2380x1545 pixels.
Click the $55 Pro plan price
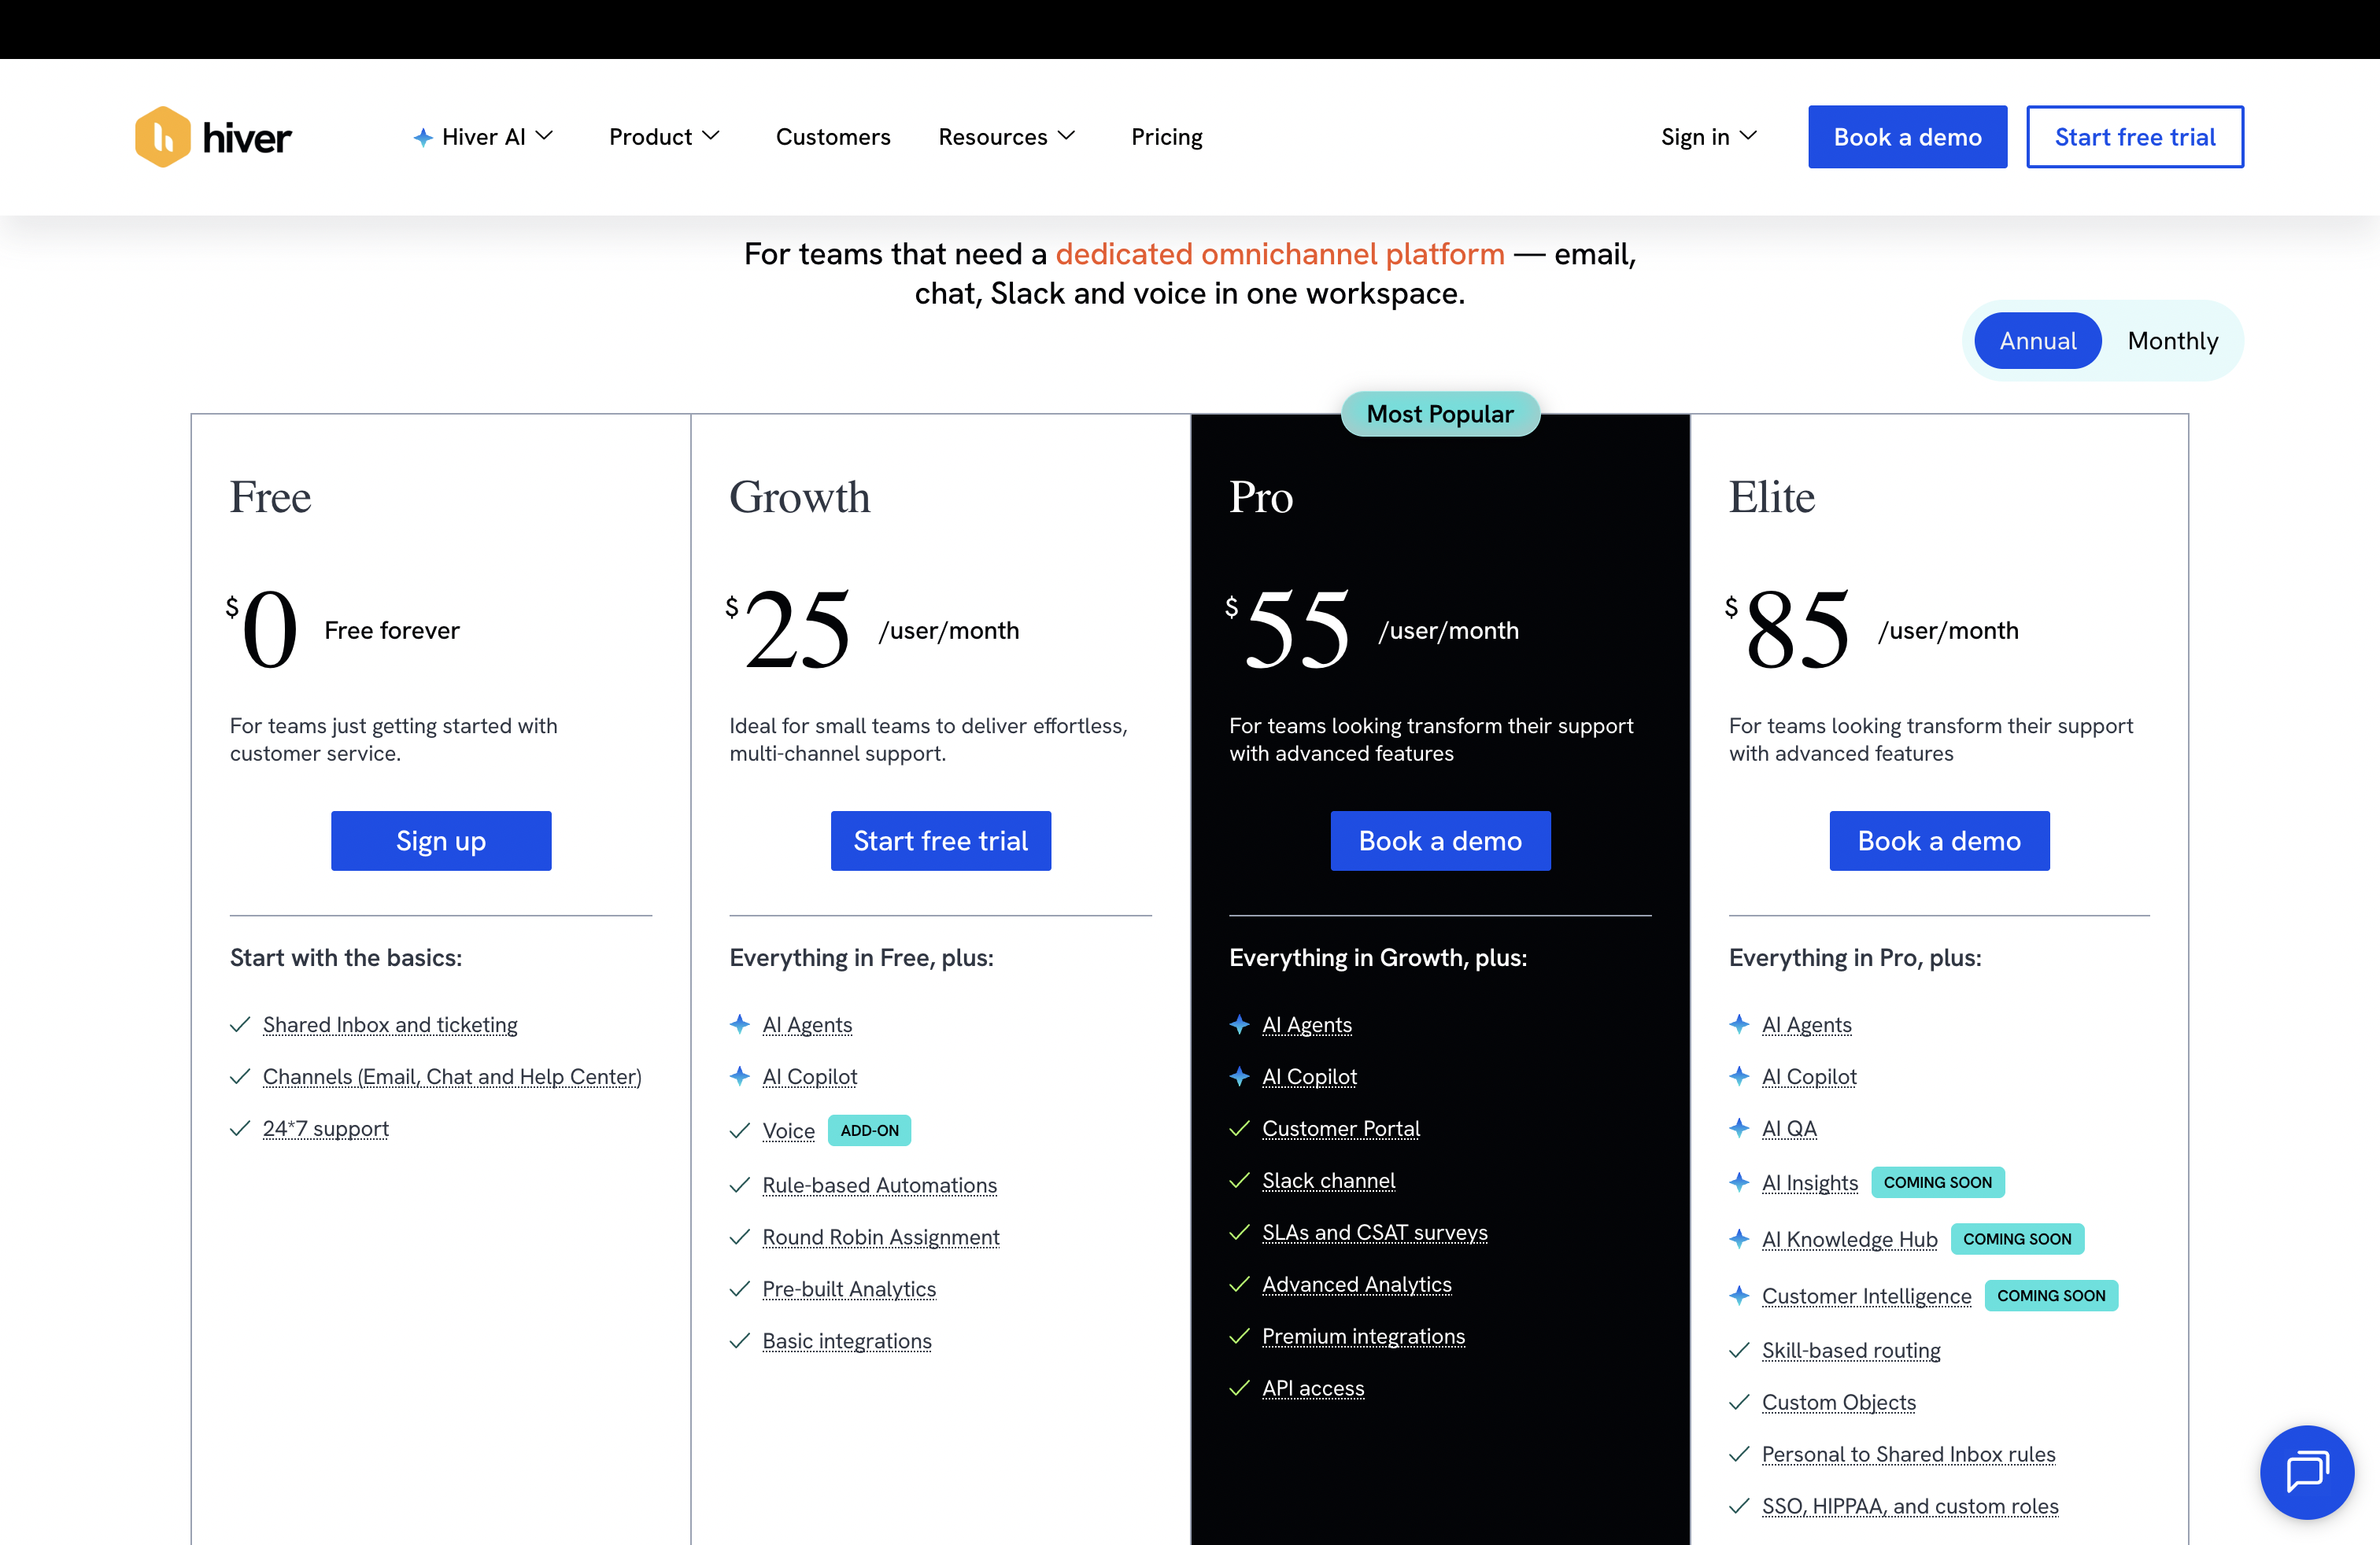[x=1289, y=629]
